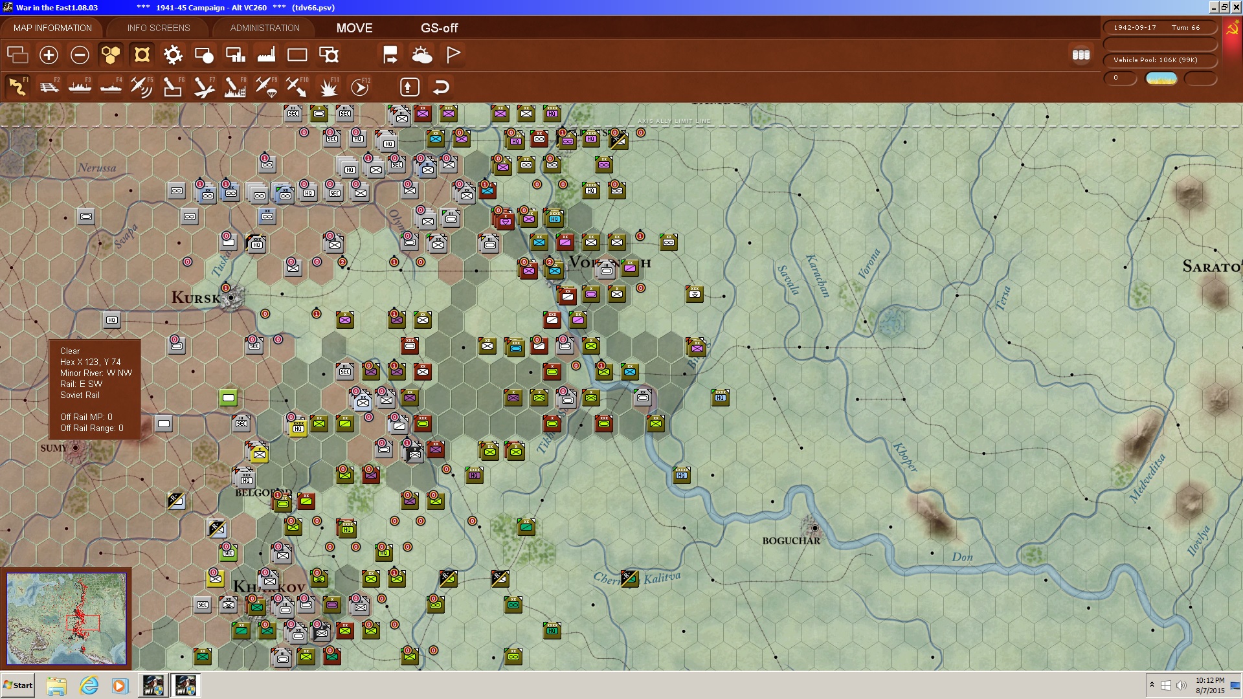Click the second War in the East taskbar icon
The width and height of the screenshot is (1243, 699).
tap(186, 685)
